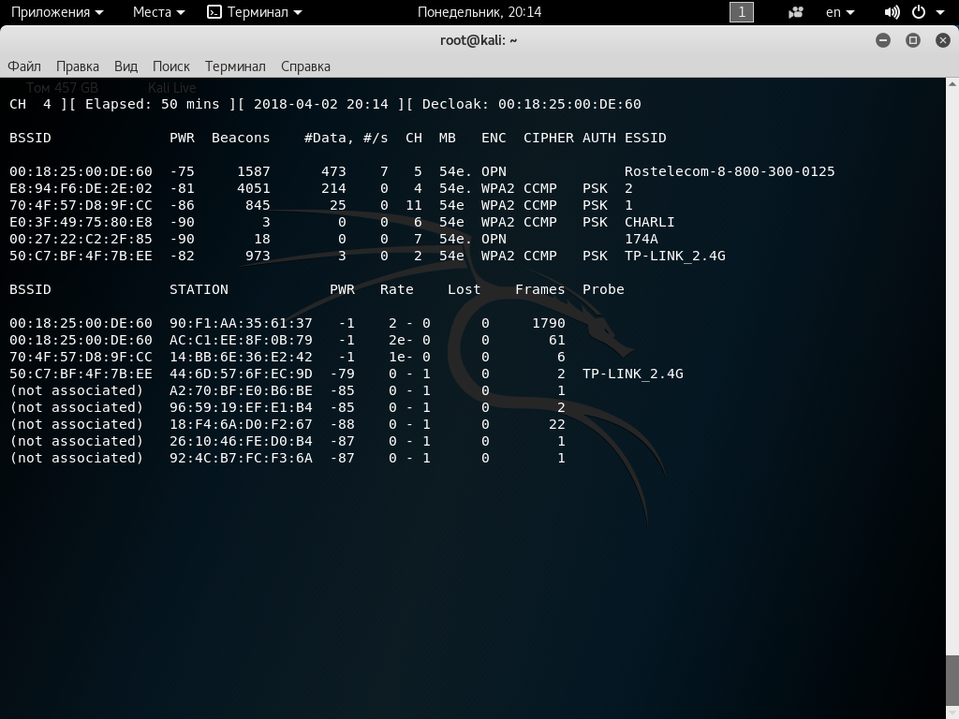Click station 18:F4:6A:D0:F2:67
Screen dimensions: 959x719
(x=241, y=424)
